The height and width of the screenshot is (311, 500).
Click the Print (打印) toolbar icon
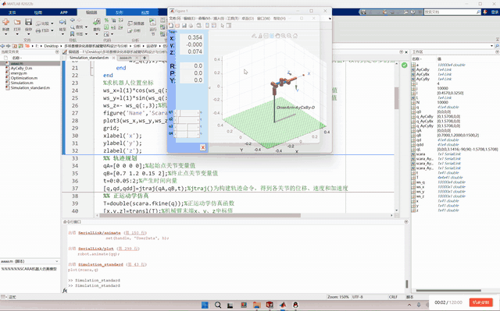(x=38, y=30)
